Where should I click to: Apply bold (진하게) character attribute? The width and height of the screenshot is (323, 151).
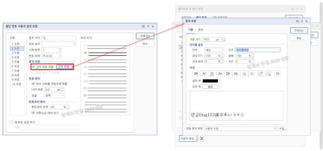[195, 74]
